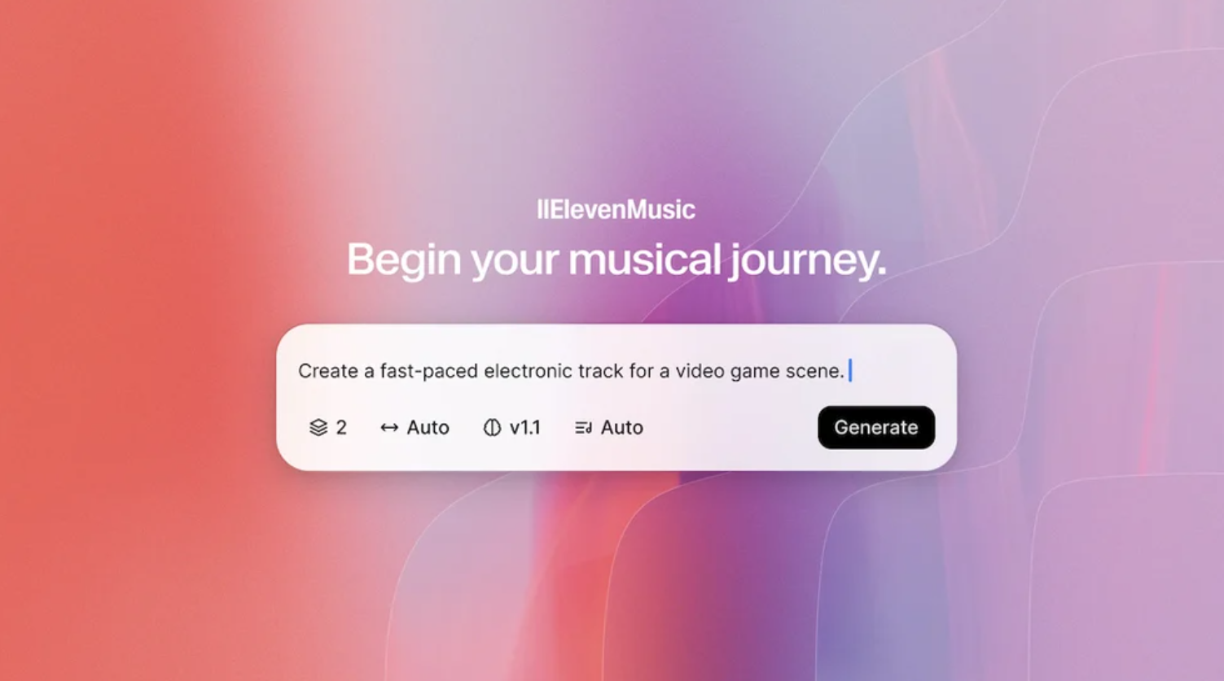Image resolution: width=1224 pixels, height=681 pixels.
Task: Click the word "Music" in the logo
Action: (x=661, y=209)
